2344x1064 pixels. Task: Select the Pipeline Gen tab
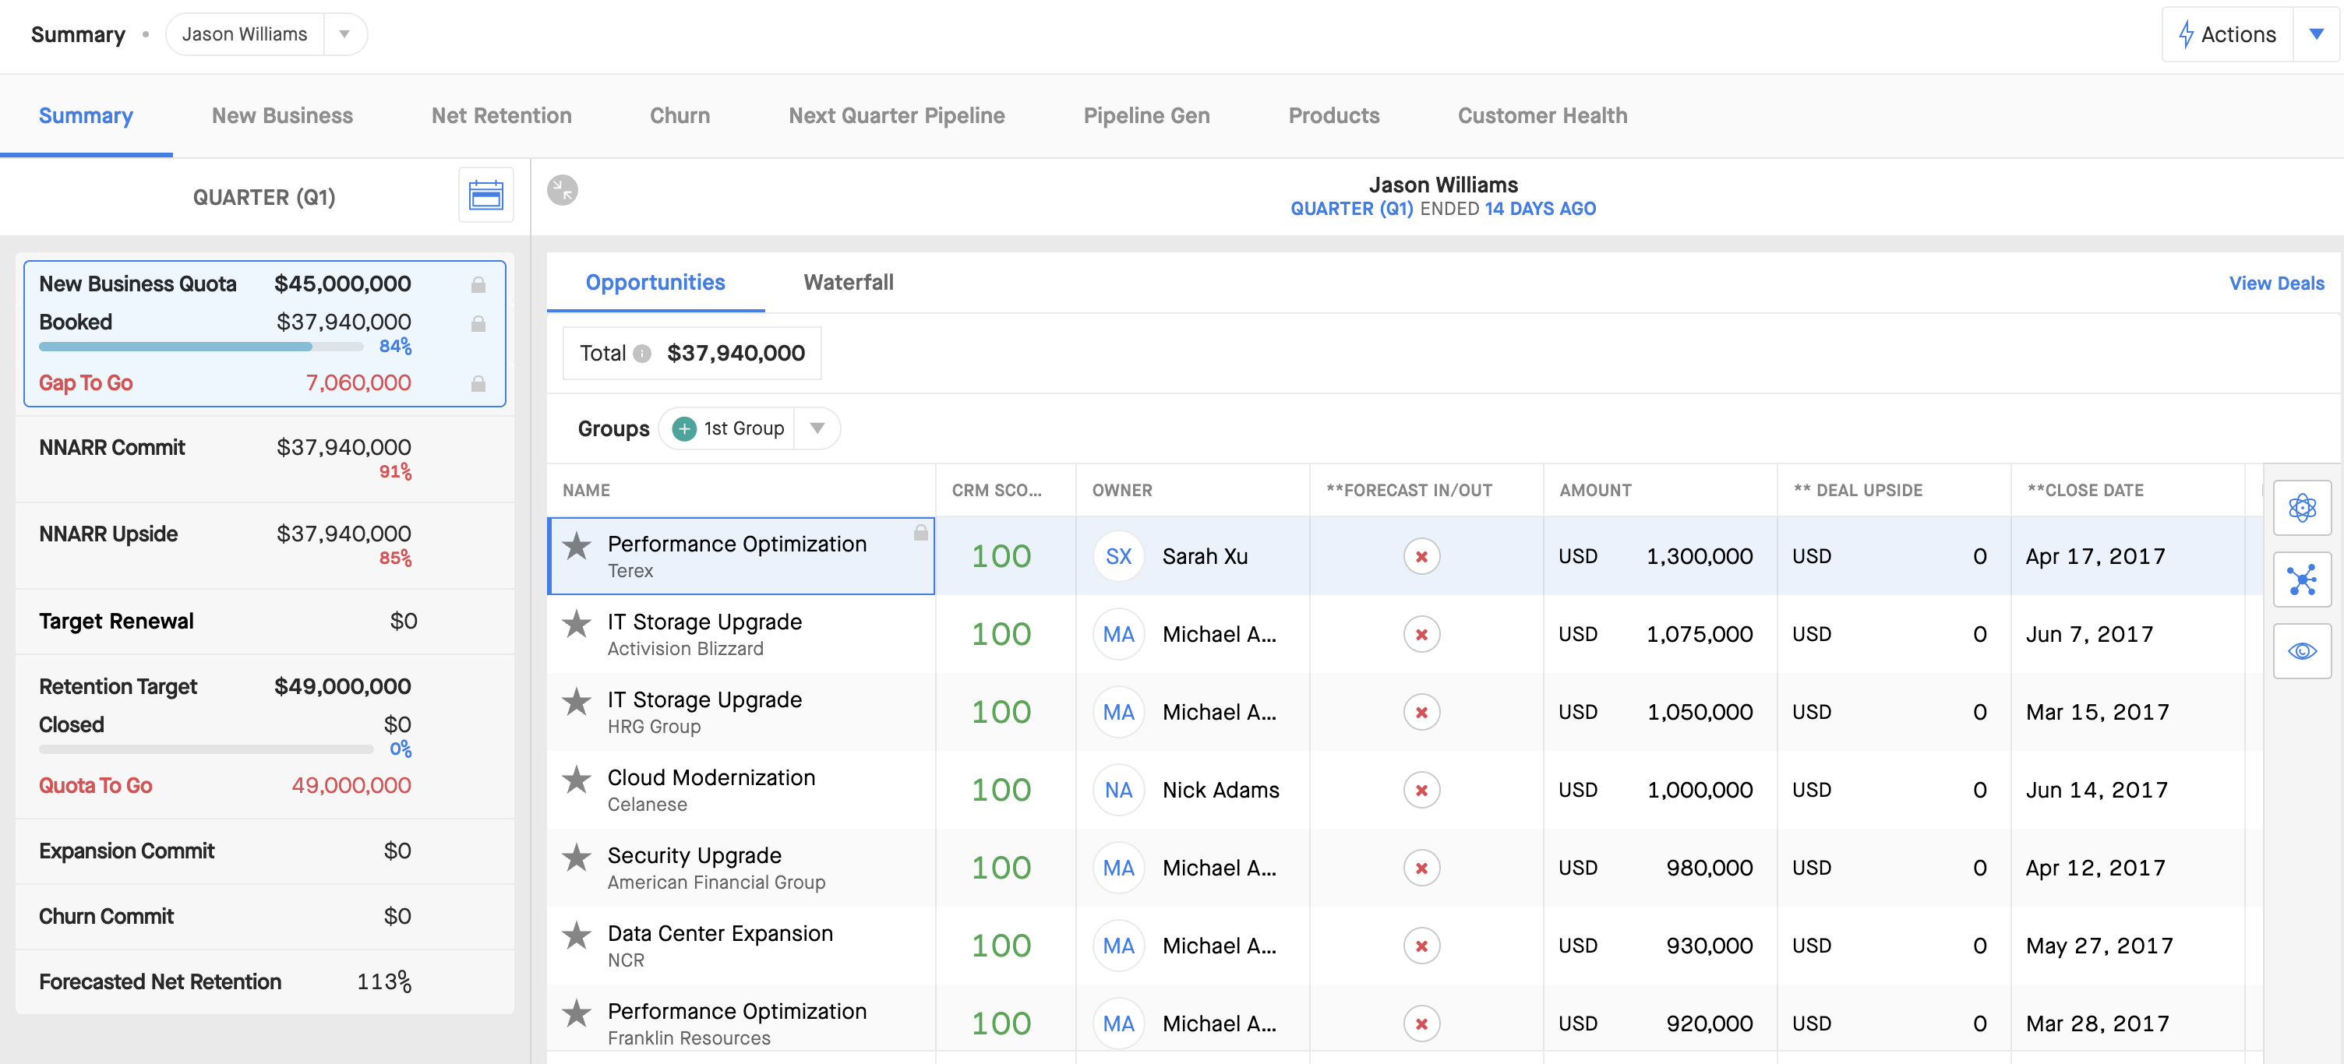point(1146,115)
